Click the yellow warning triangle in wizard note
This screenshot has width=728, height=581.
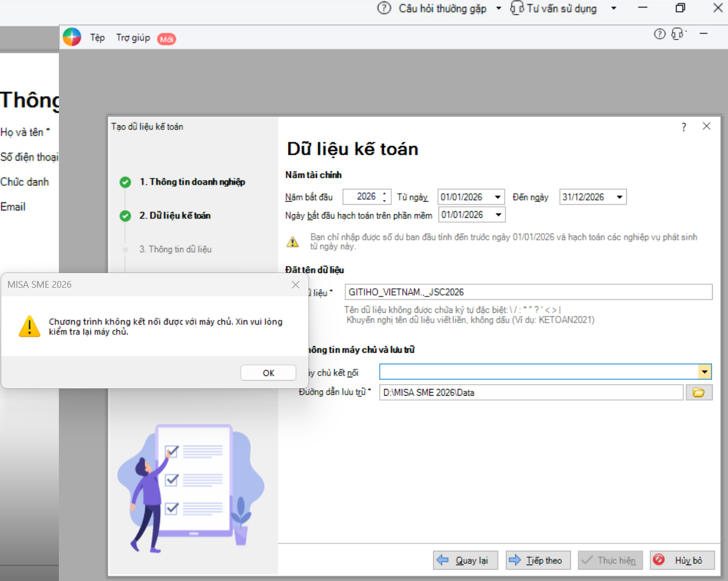[x=293, y=242]
